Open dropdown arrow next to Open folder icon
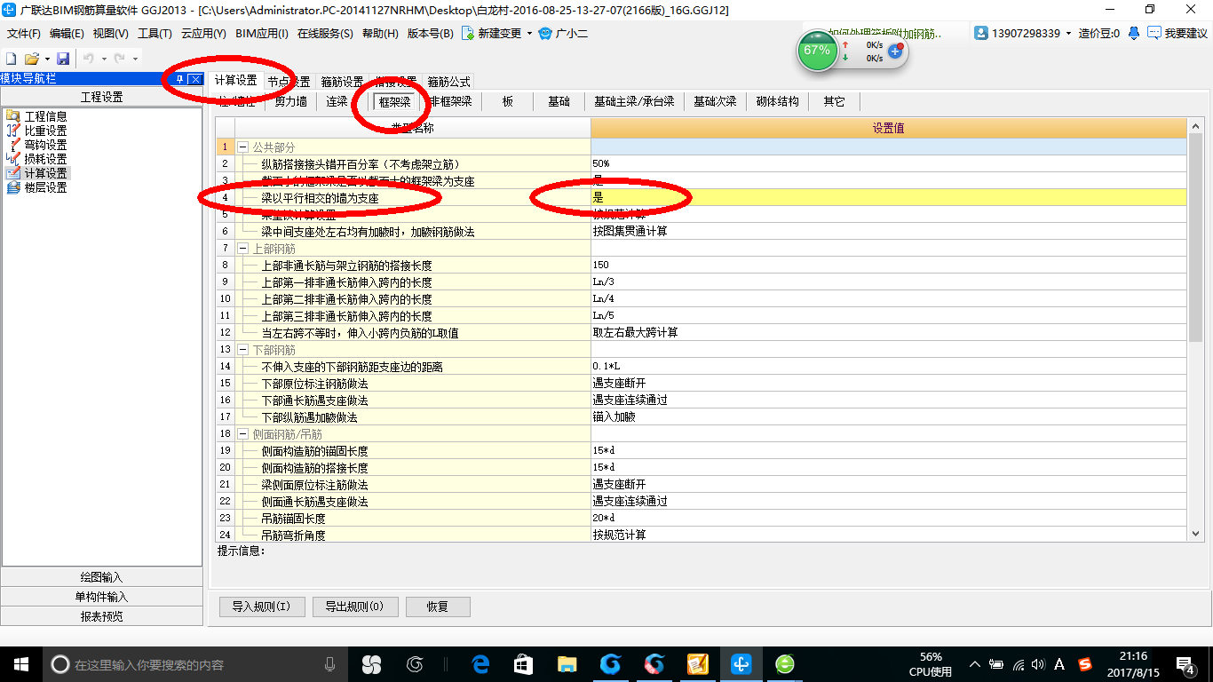 (46, 59)
